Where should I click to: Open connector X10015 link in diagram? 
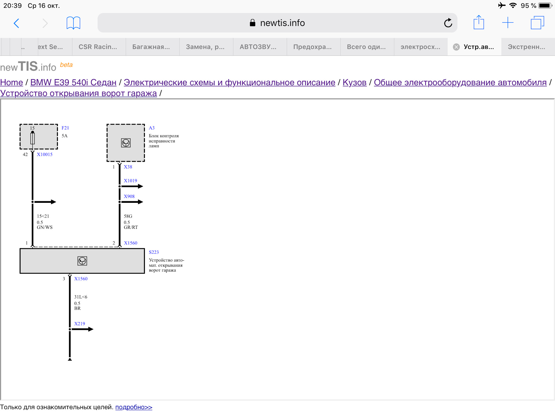pyautogui.click(x=45, y=154)
